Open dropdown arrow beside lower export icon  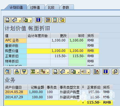click(79, 72)
